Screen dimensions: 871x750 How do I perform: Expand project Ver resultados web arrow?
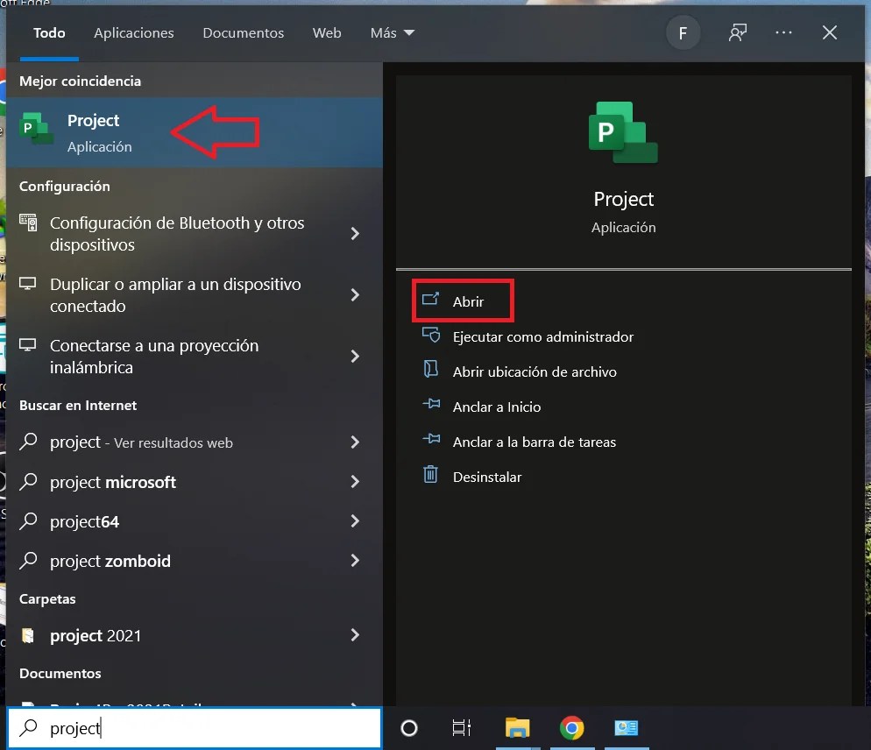(356, 442)
